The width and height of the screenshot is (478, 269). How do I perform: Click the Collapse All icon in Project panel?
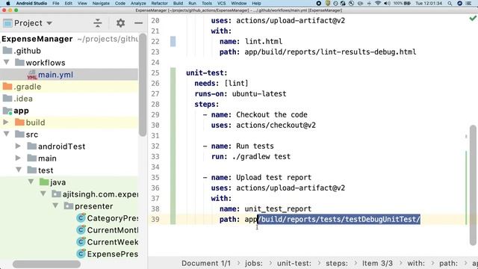click(x=98, y=23)
